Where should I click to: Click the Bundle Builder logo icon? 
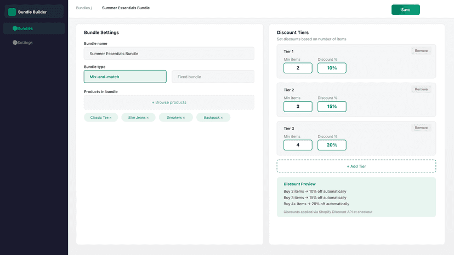coord(12,12)
